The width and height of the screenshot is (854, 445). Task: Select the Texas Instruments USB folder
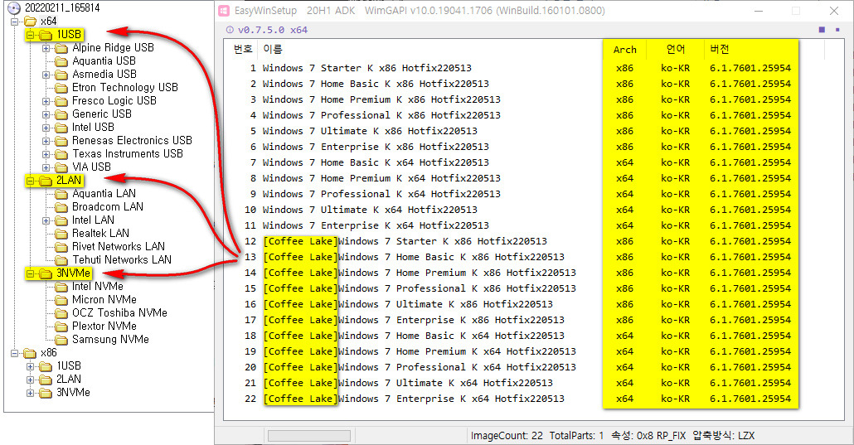(x=128, y=153)
